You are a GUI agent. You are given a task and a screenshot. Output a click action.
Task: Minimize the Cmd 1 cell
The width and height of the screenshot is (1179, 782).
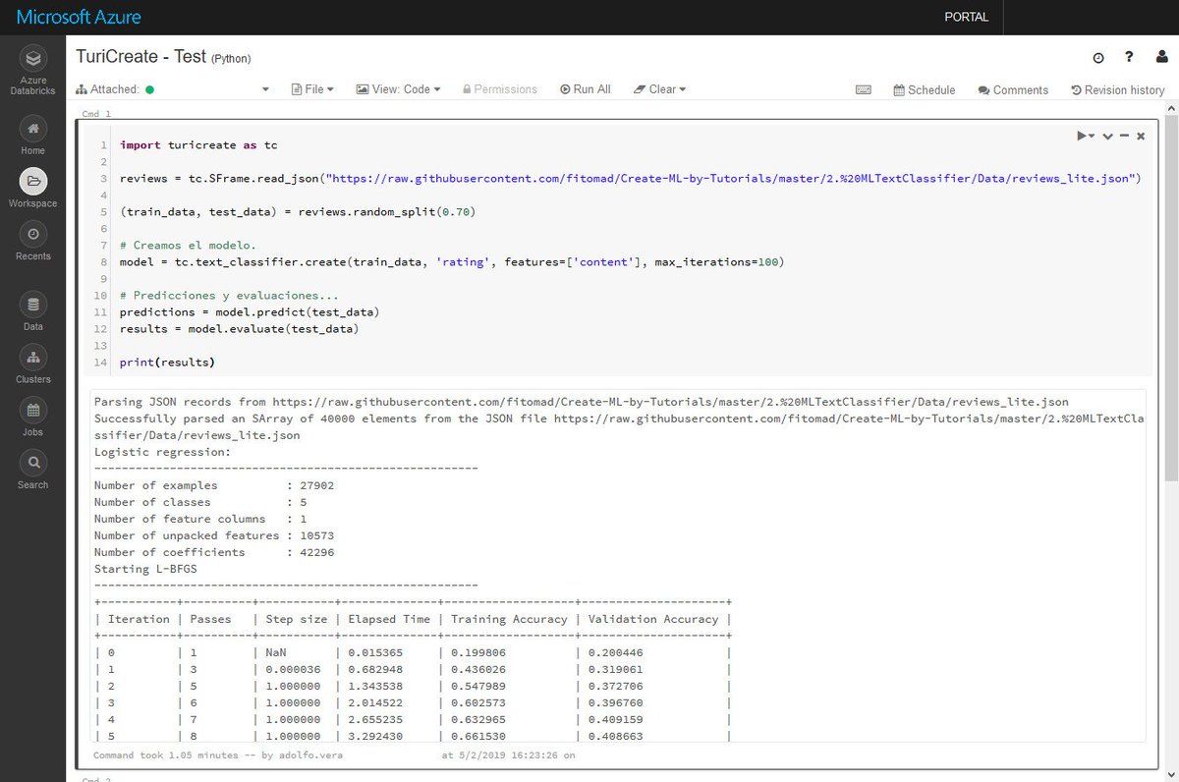pyautogui.click(x=1124, y=136)
